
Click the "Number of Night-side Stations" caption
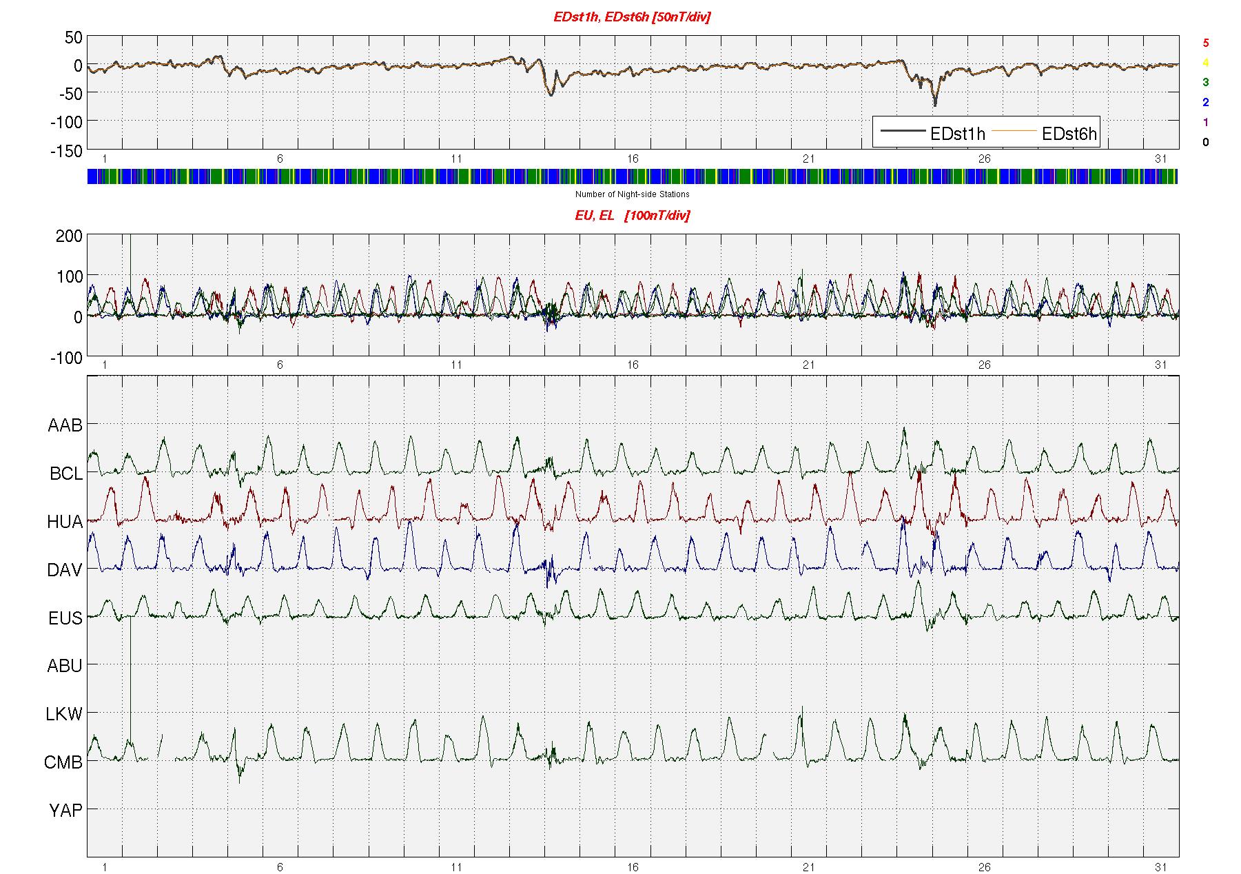click(x=632, y=194)
